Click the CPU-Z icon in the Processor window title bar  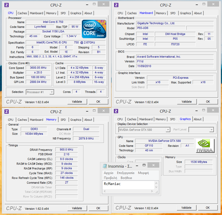pos(7,5)
